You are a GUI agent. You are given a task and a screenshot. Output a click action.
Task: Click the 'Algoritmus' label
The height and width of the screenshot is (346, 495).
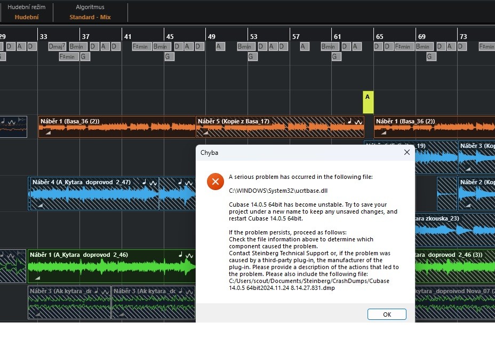[90, 7]
